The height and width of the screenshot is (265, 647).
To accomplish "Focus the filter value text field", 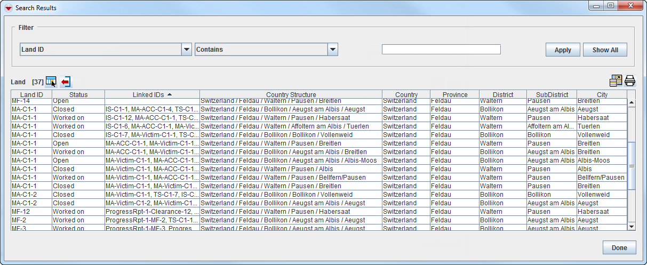I will click(x=441, y=50).
